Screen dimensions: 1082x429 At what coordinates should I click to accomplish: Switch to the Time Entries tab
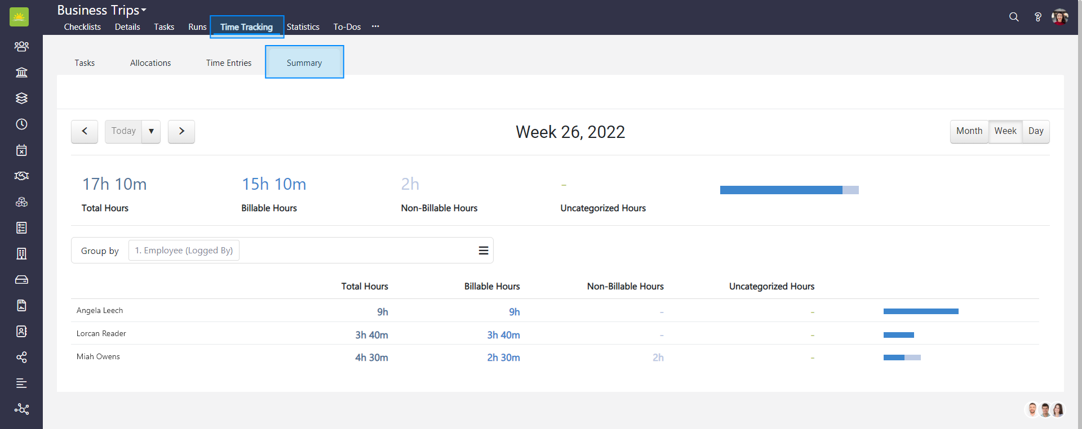pos(228,63)
